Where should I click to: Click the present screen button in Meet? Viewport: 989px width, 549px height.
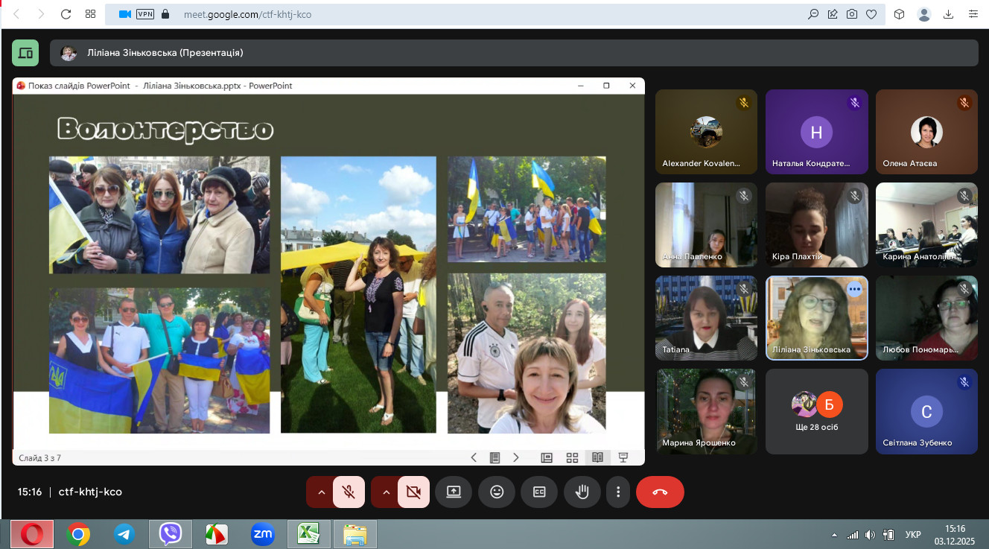click(454, 492)
